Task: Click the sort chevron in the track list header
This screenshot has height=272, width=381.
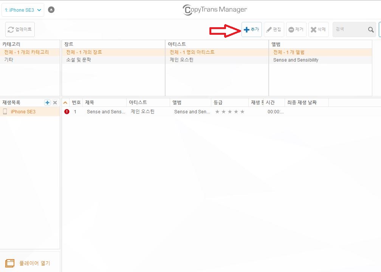Action: (x=65, y=102)
